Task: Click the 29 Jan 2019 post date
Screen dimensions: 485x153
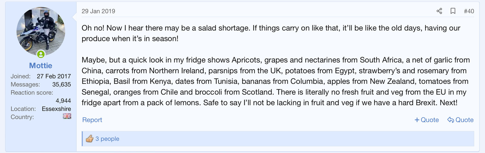Action: [x=98, y=11]
